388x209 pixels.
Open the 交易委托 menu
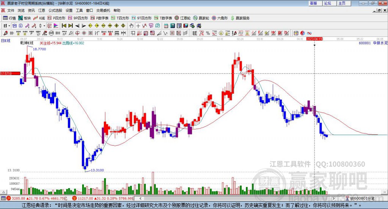(x=103, y=10)
